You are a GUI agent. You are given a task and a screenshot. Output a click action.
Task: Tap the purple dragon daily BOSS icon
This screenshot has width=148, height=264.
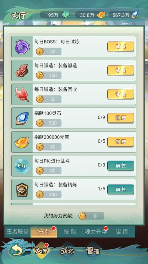(x=22, y=47)
